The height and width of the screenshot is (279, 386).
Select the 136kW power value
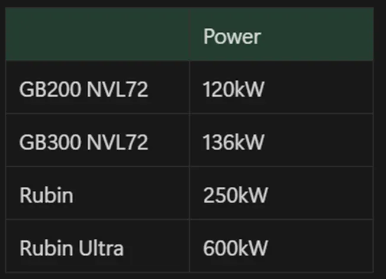(233, 142)
